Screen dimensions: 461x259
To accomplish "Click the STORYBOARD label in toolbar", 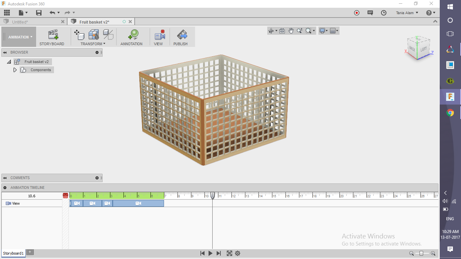I will point(52,44).
